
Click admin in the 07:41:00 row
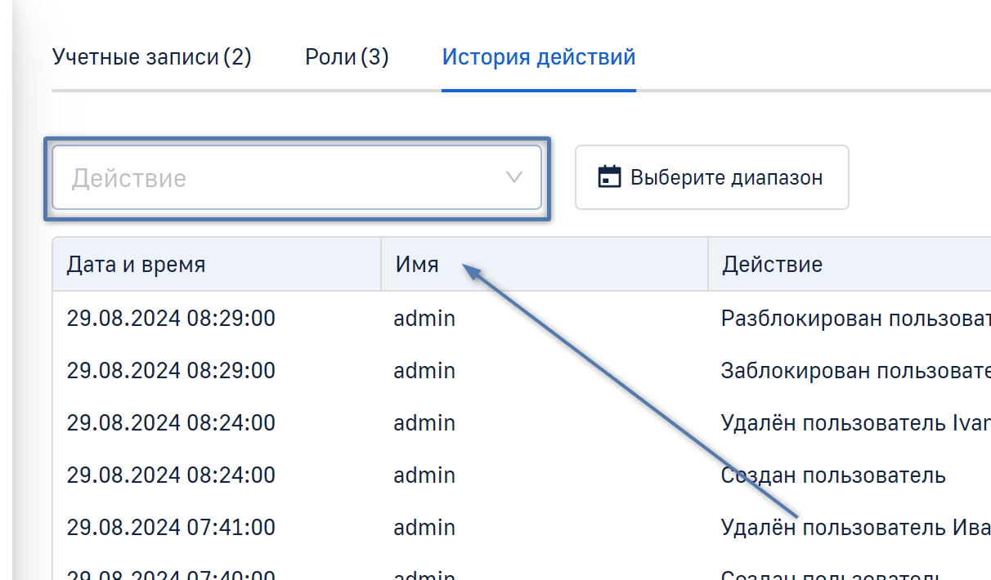424,528
